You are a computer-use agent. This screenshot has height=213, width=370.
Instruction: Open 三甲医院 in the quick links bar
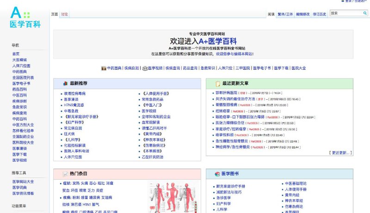pyautogui.click(x=242, y=68)
